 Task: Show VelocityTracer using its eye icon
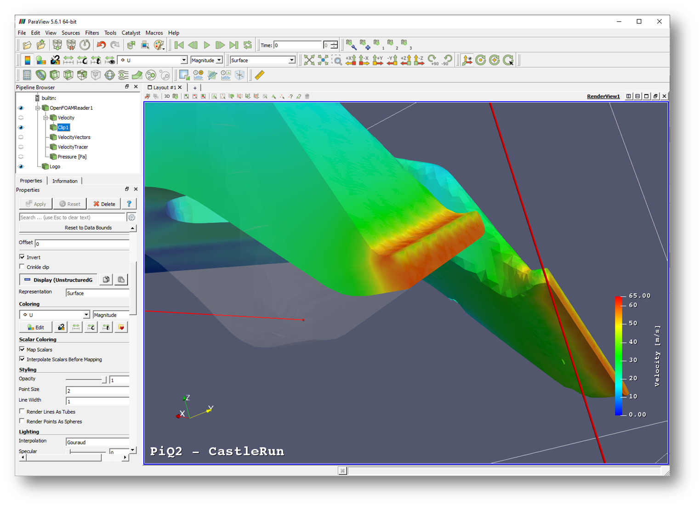21,147
